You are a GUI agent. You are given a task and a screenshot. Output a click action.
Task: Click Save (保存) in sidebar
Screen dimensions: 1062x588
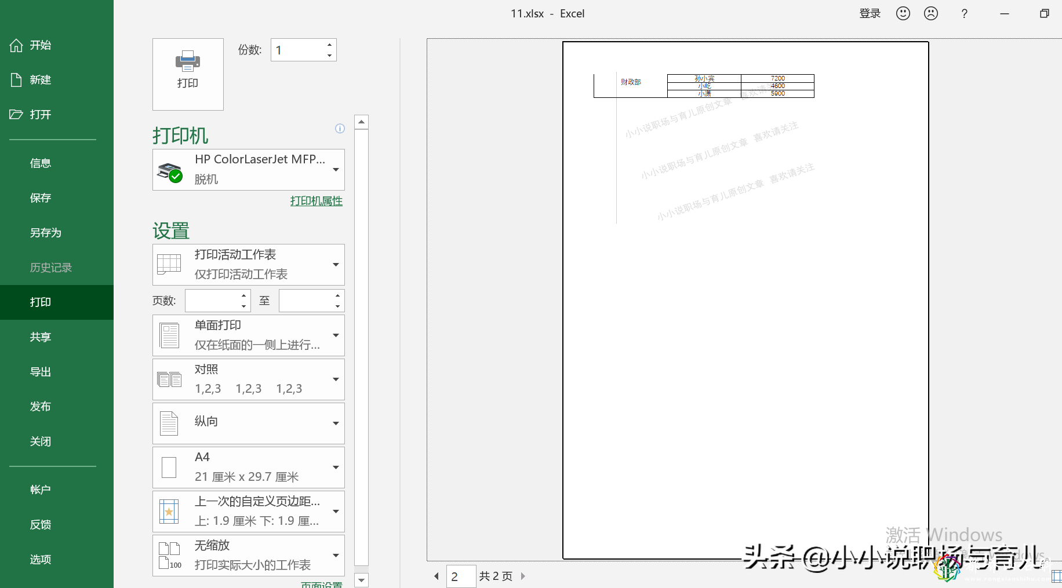[57, 198]
